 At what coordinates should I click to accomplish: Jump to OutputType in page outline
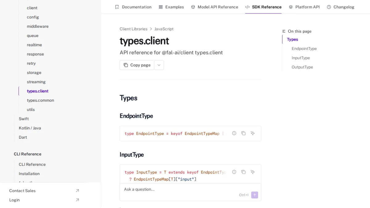(302, 67)
